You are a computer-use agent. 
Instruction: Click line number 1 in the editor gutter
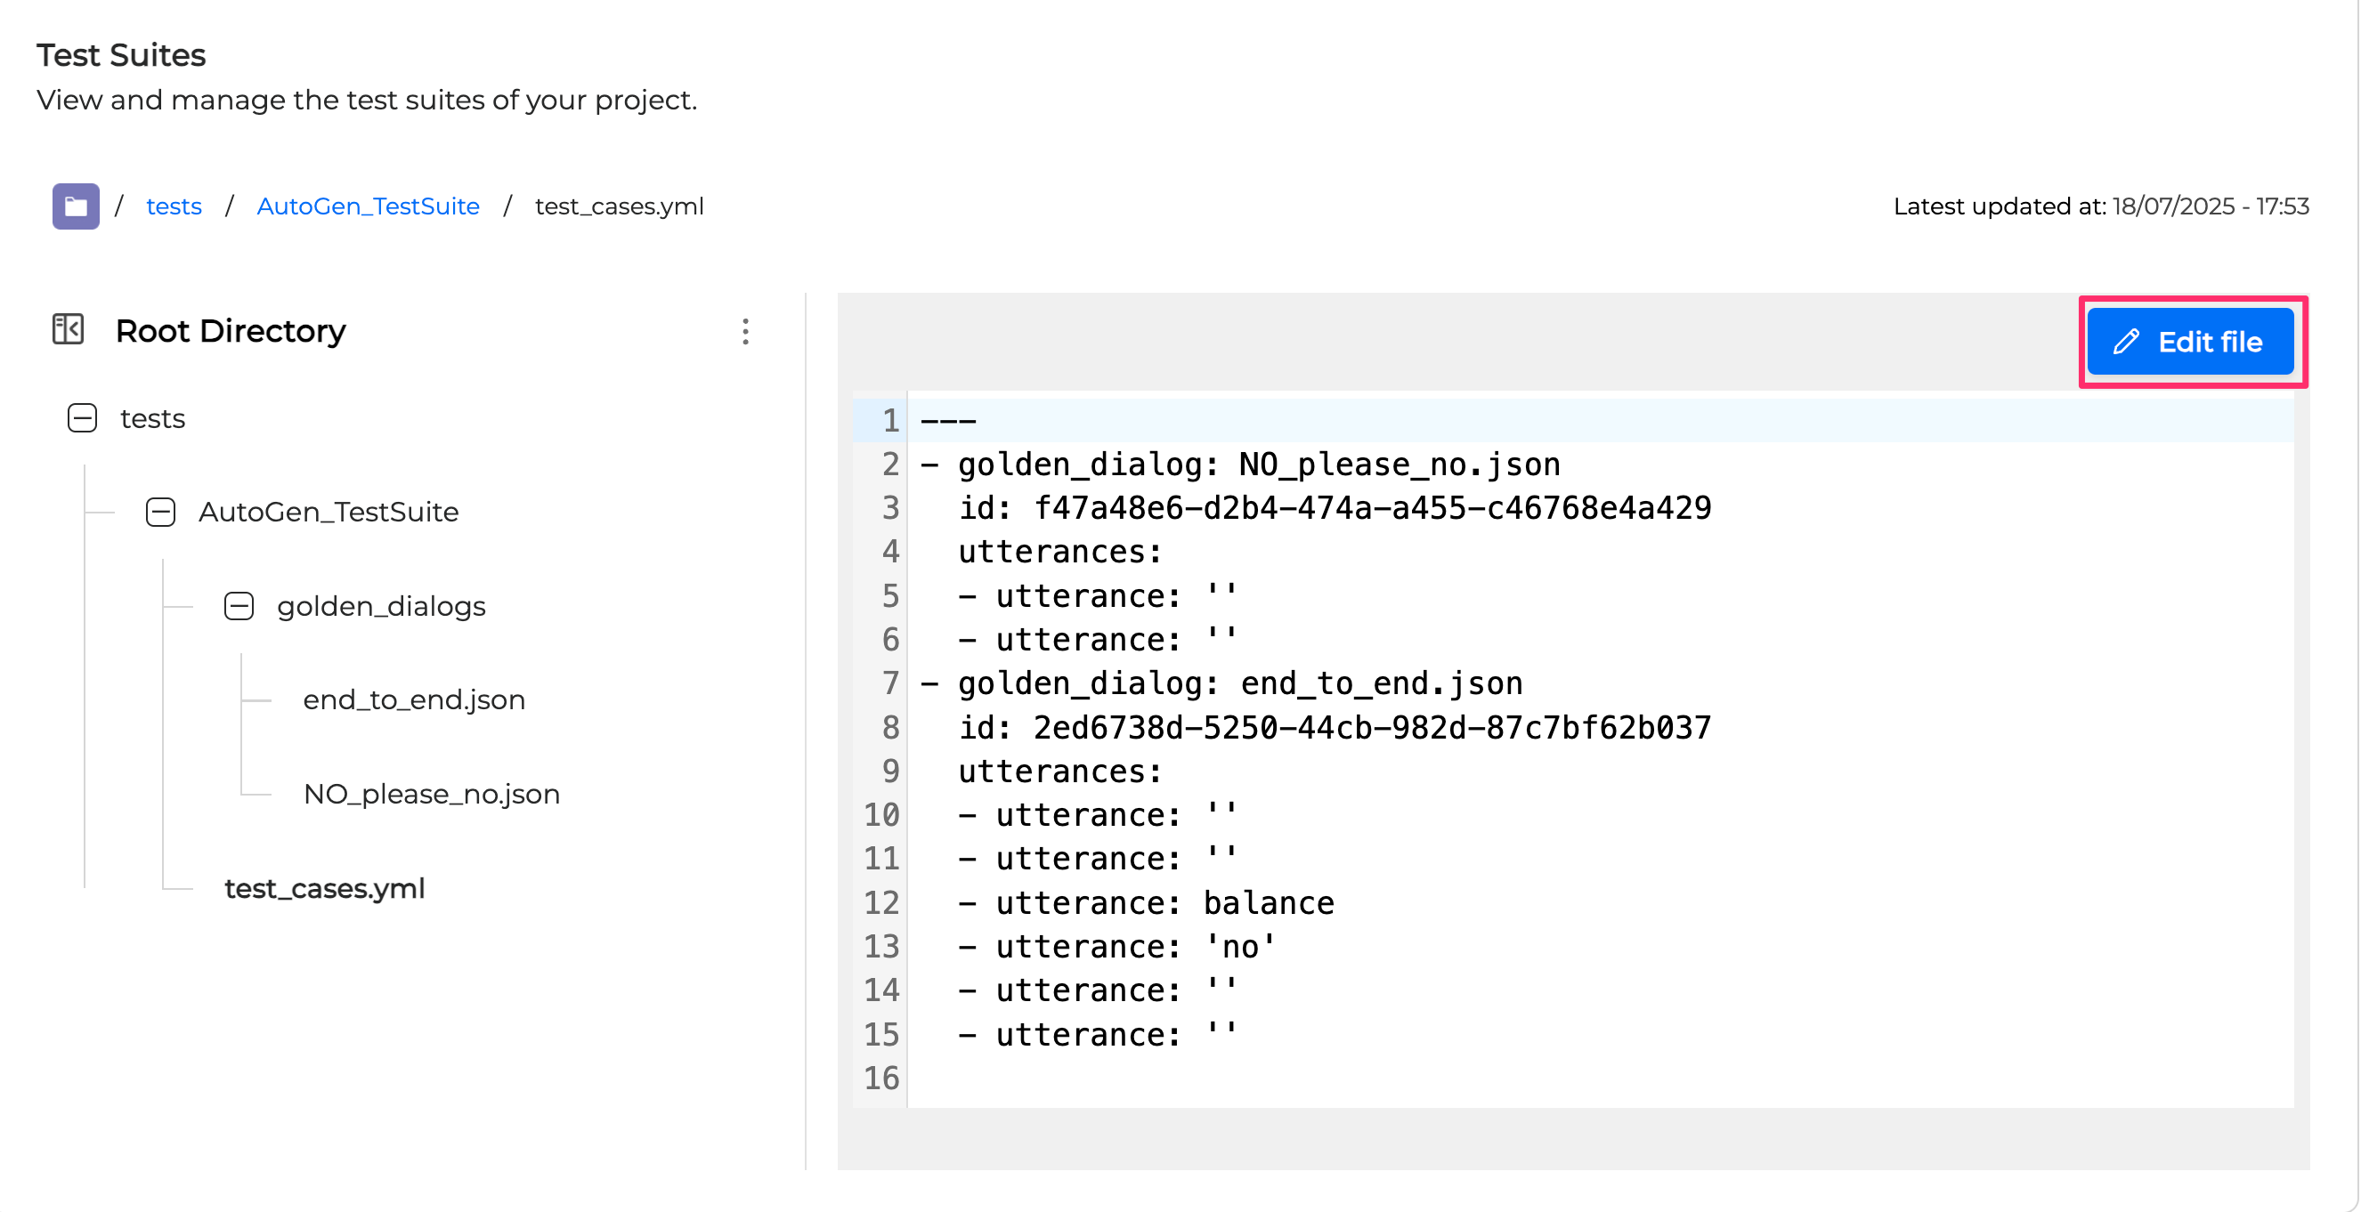888,418
